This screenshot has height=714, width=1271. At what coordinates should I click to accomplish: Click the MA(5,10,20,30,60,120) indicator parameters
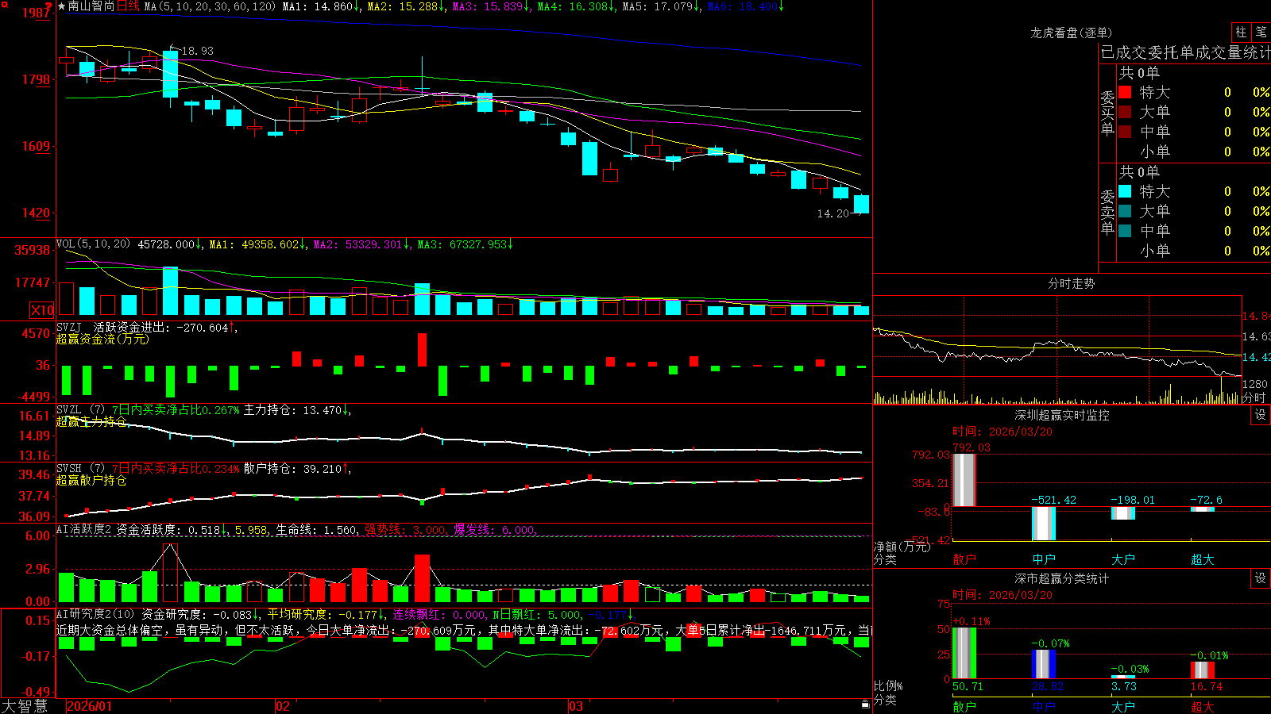click(x=210, y=6)
